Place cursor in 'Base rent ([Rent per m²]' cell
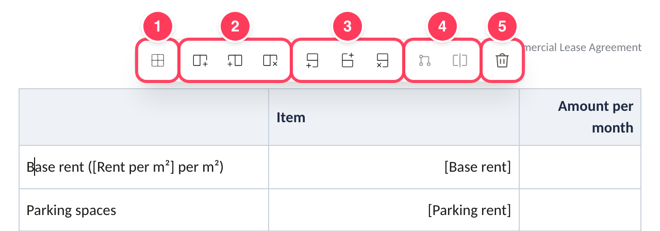660x231 pixels. (144, 167)
